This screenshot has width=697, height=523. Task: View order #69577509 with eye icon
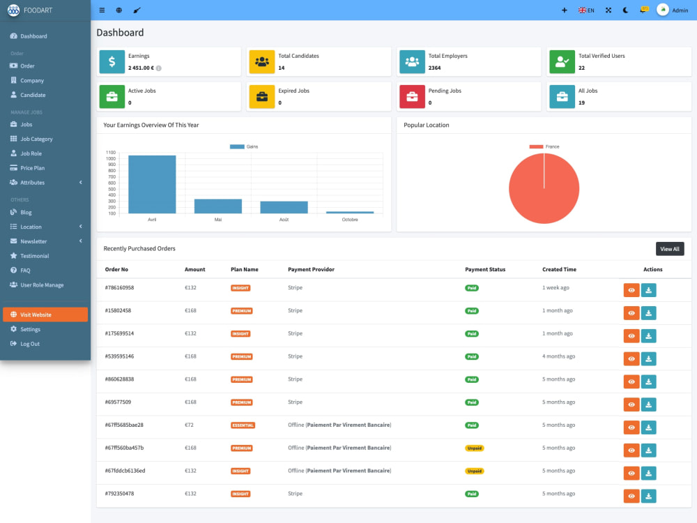631,404
